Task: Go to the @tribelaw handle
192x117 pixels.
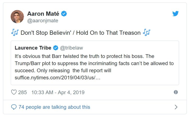Action: click(71, 48)
